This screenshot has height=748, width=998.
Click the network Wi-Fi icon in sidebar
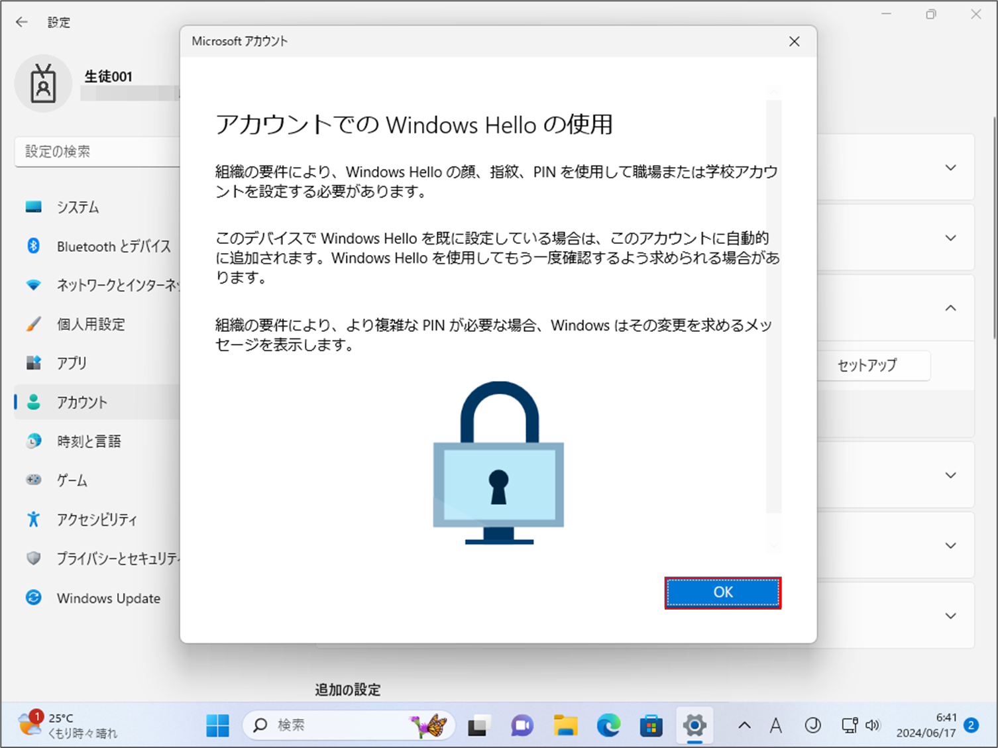[33, 286]
